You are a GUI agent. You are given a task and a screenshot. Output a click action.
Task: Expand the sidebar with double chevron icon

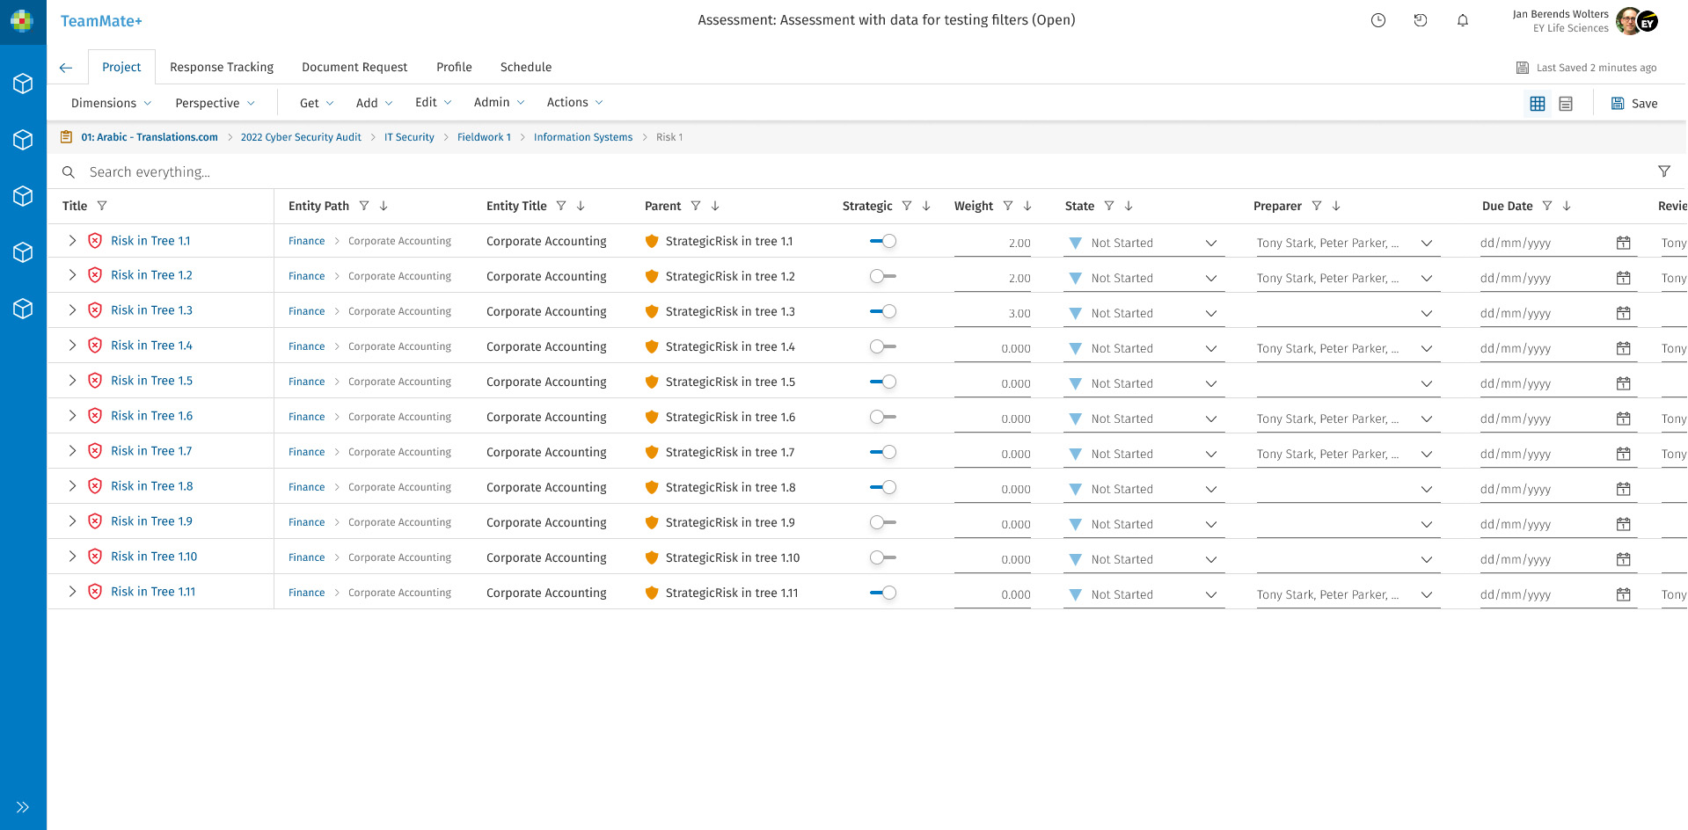pyautogui.click(x=23, y=806)
